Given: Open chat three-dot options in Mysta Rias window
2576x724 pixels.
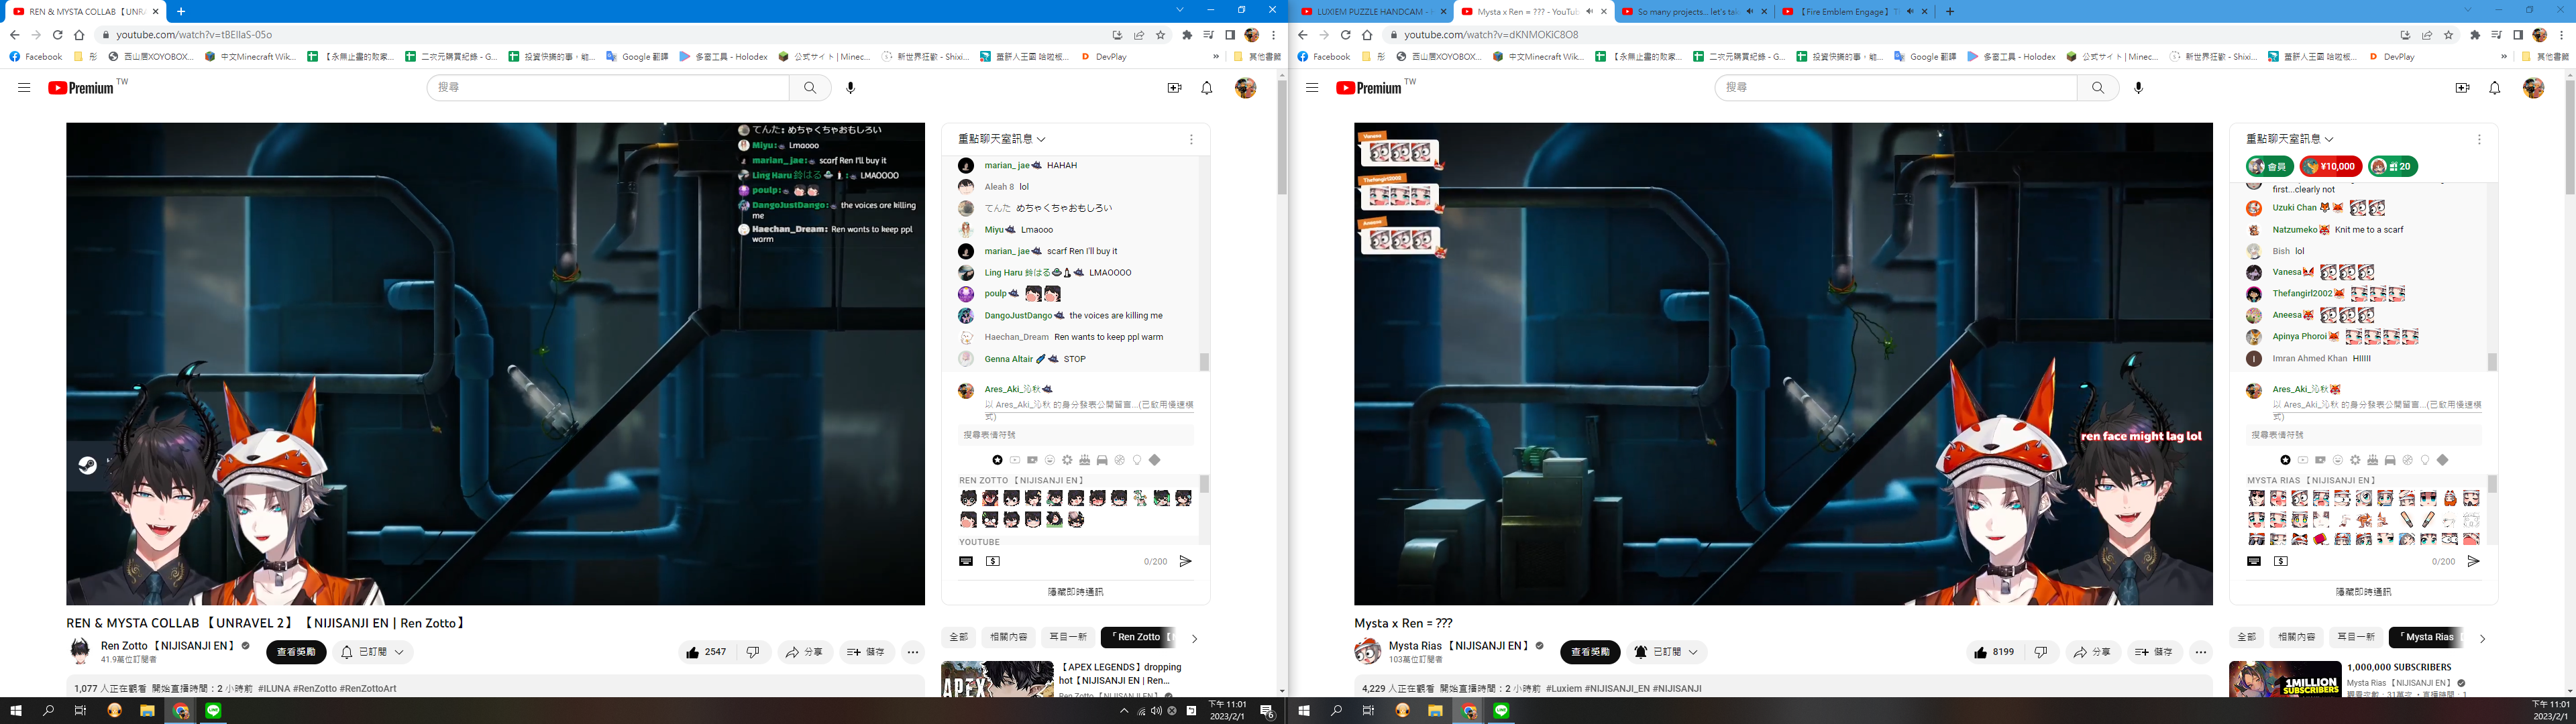Looking at the screenshot, I should click(2479, 139).
